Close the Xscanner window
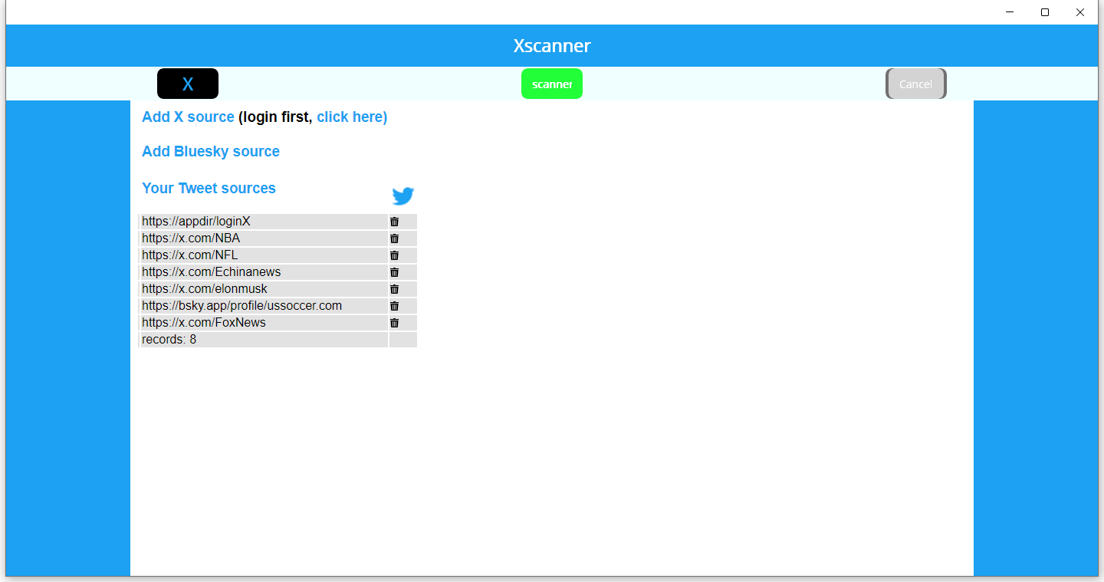Viewport: 1104px width, 582px height. pyautogui.click(x=1080, y=12)
